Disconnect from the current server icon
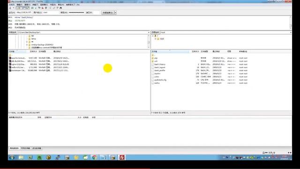 (43, 8)
